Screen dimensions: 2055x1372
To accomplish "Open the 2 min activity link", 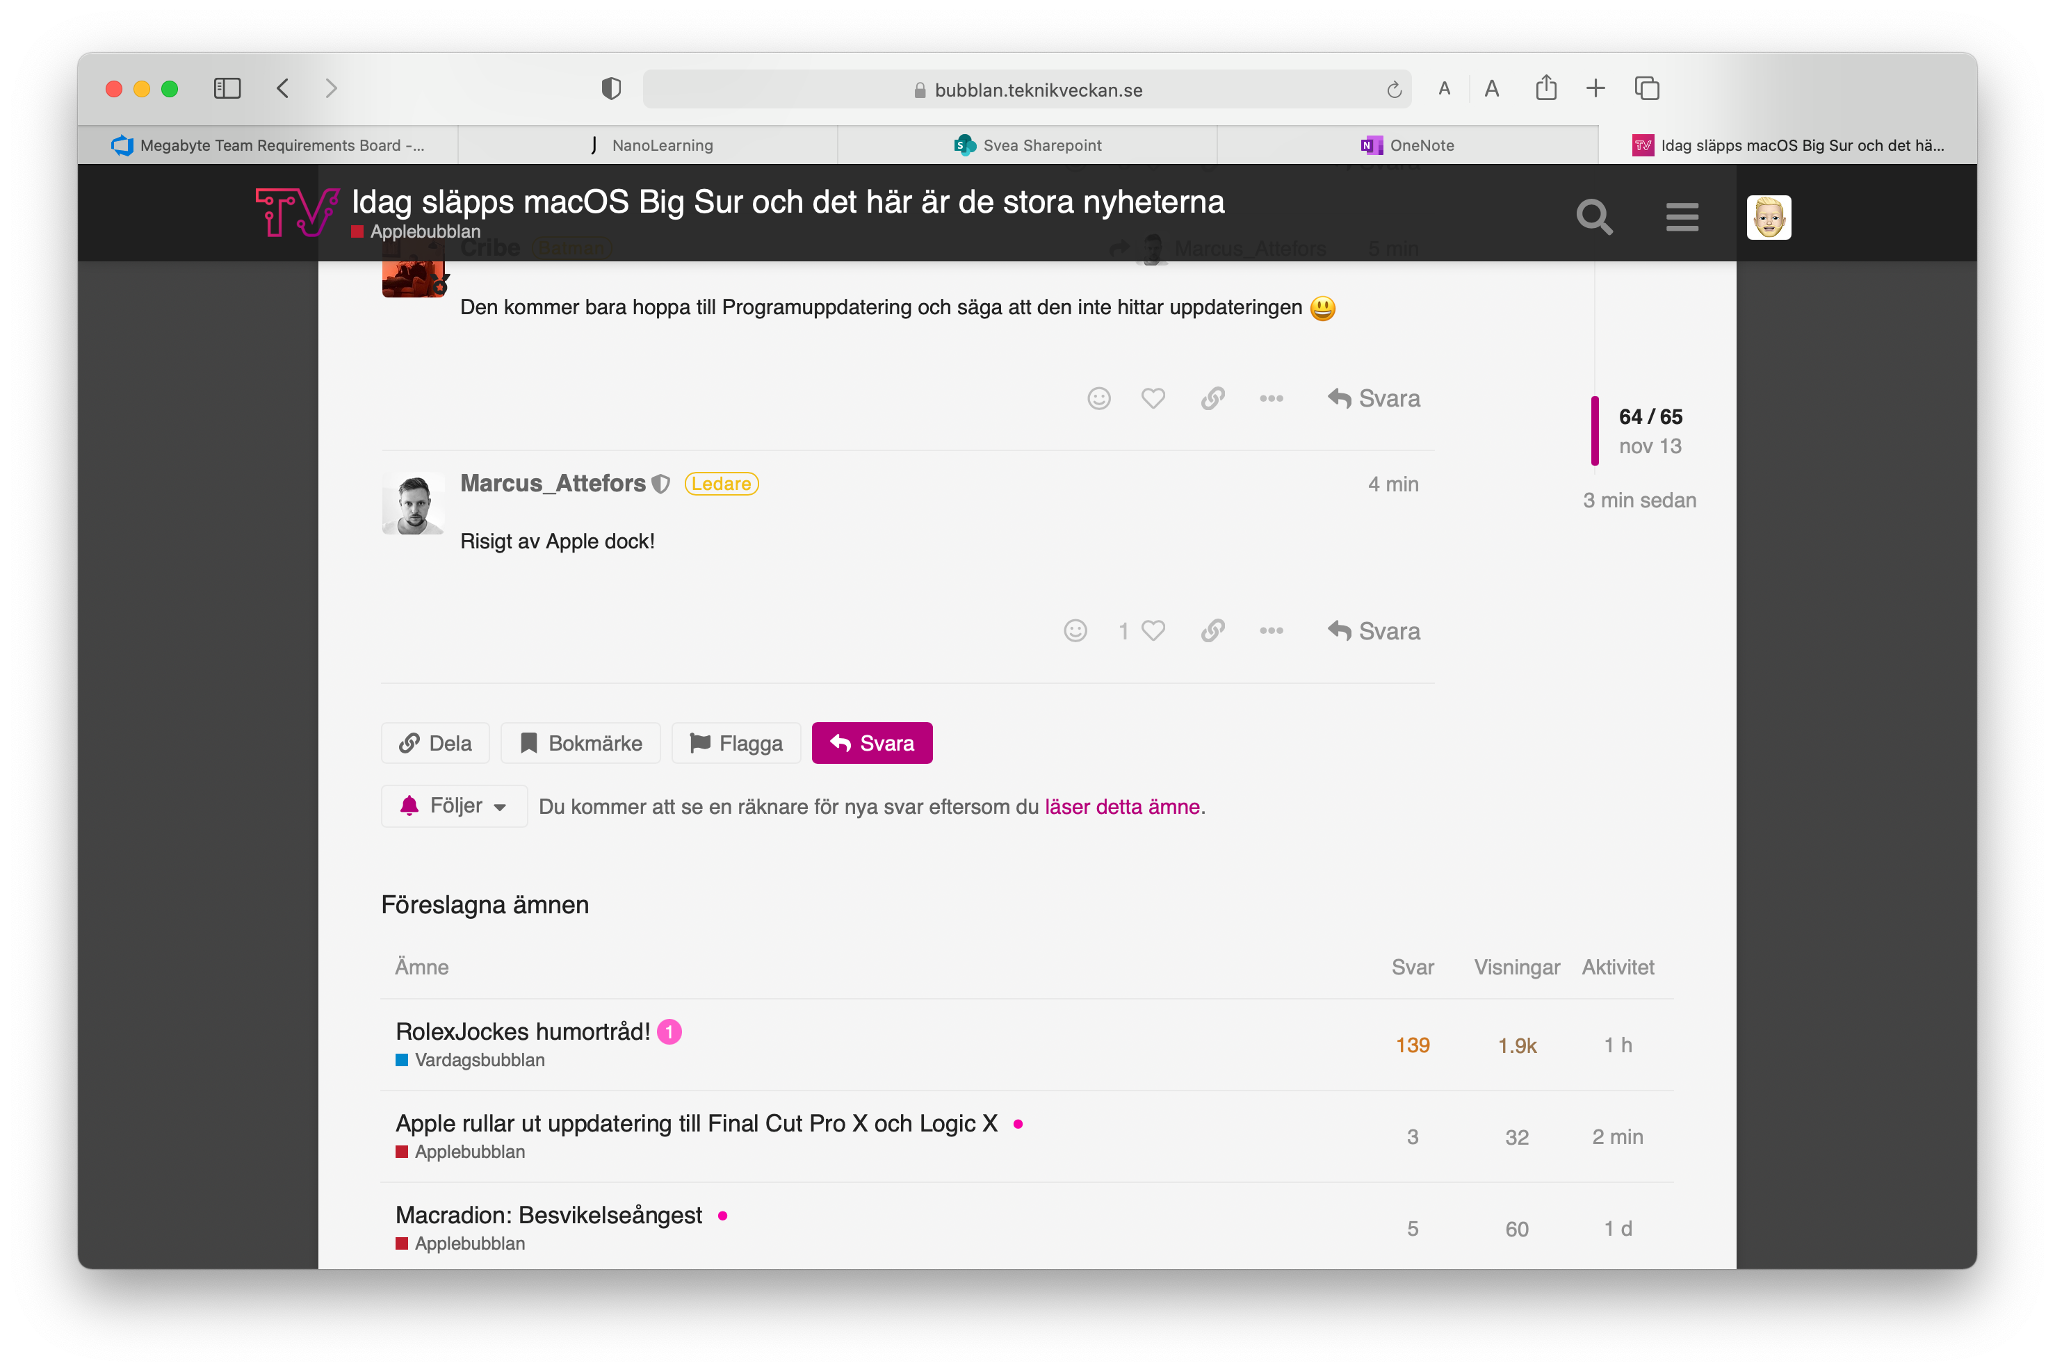I will pos(1618,1138).
